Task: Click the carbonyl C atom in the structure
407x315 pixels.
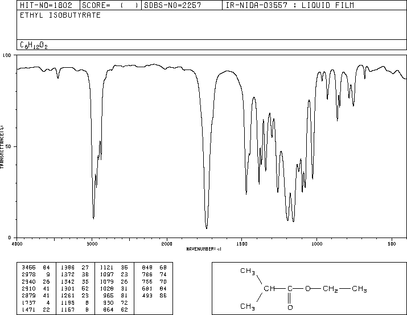Action: [290, 288]
